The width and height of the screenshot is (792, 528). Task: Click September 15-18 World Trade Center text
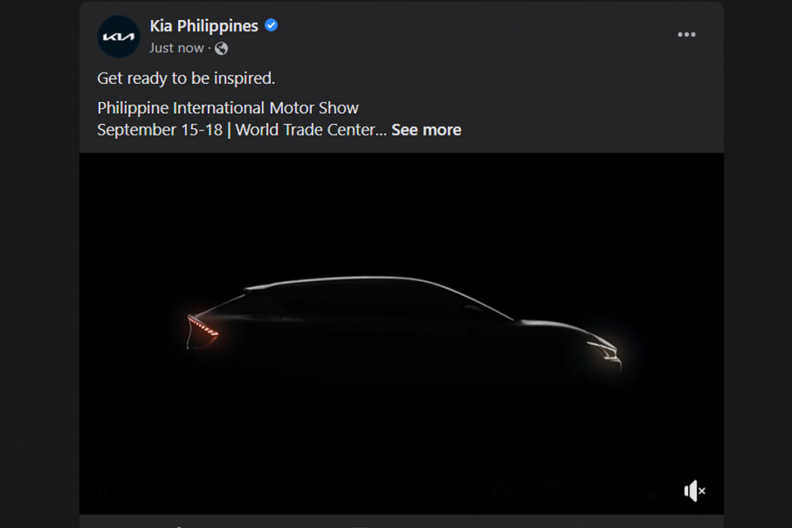coord(241,130)
